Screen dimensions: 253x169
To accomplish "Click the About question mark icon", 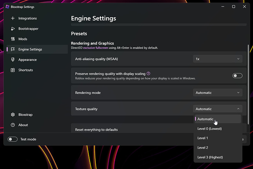I will pos(13,125).
